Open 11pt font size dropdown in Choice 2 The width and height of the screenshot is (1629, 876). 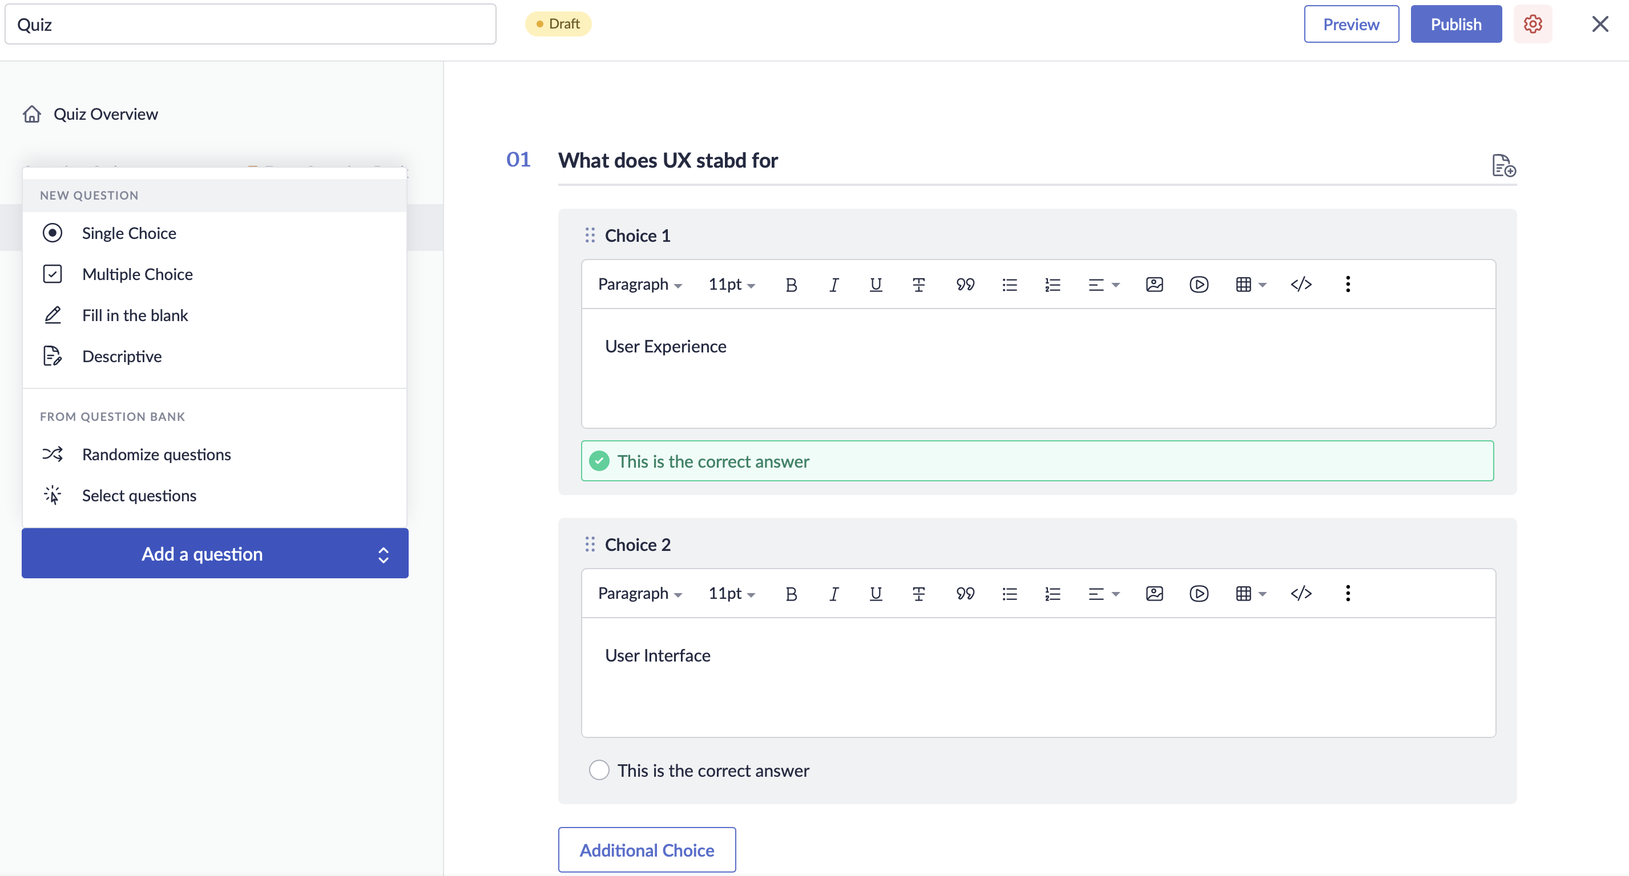tap(731, 594)
